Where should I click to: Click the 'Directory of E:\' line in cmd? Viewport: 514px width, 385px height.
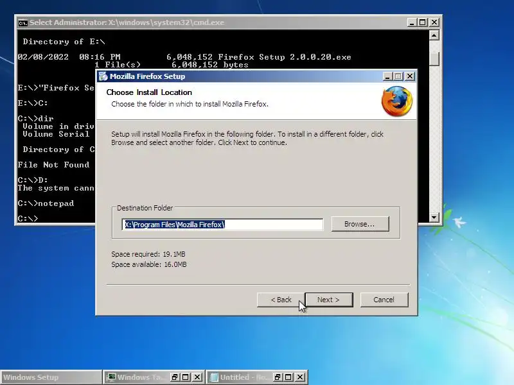[x=64, y=42]
